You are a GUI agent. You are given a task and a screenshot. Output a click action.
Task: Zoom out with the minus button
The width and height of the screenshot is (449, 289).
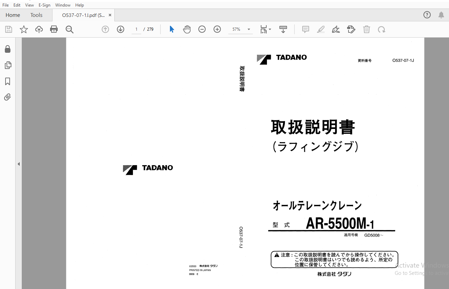point(202,29)
